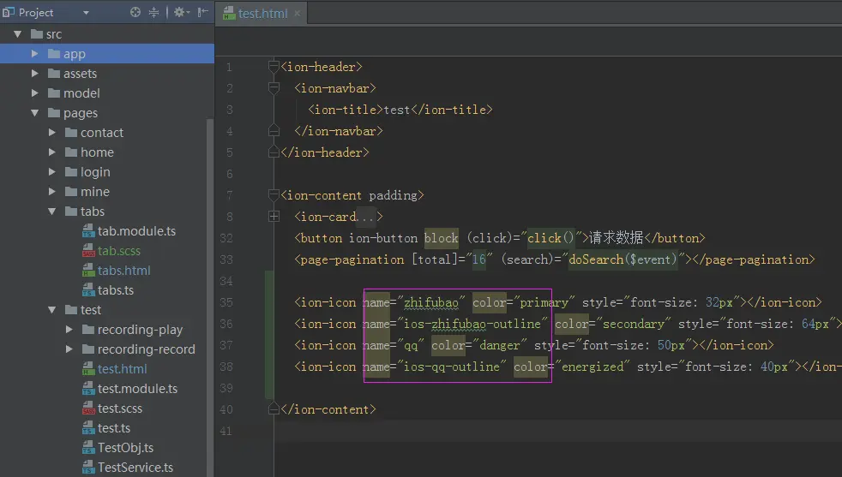Expand the assets folder

point(34,74)
